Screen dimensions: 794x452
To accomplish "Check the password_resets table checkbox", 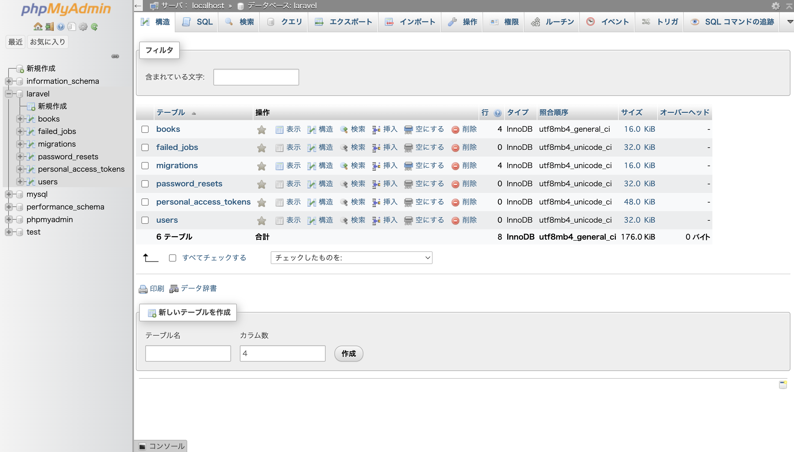I will [145, 184].
